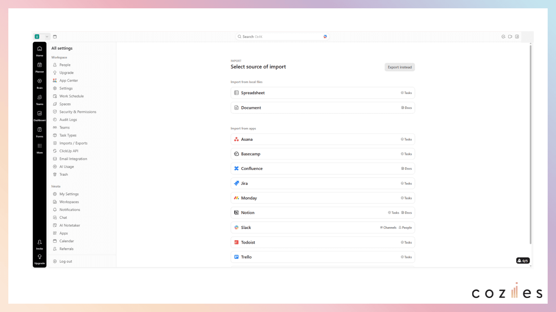Open Upgrade in workspace settings list

click(66, 73)
